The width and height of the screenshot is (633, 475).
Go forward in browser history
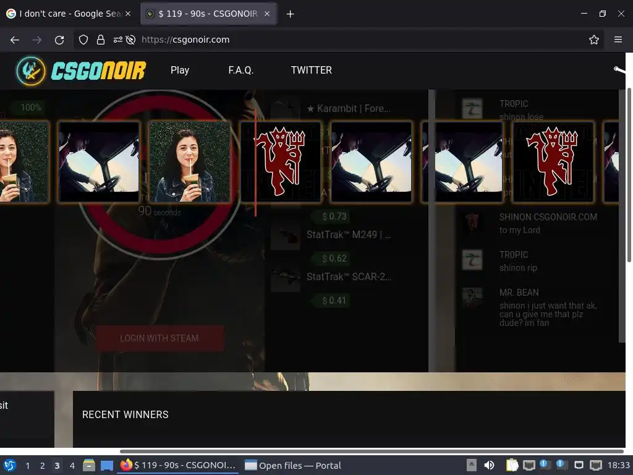(36, 40)
